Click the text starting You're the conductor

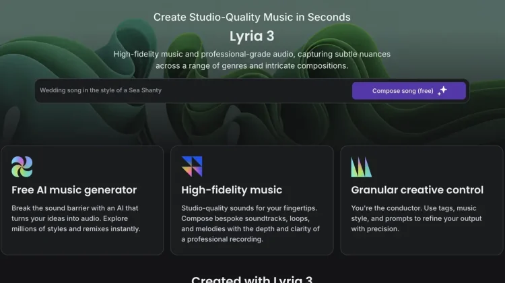coord(416,218)
